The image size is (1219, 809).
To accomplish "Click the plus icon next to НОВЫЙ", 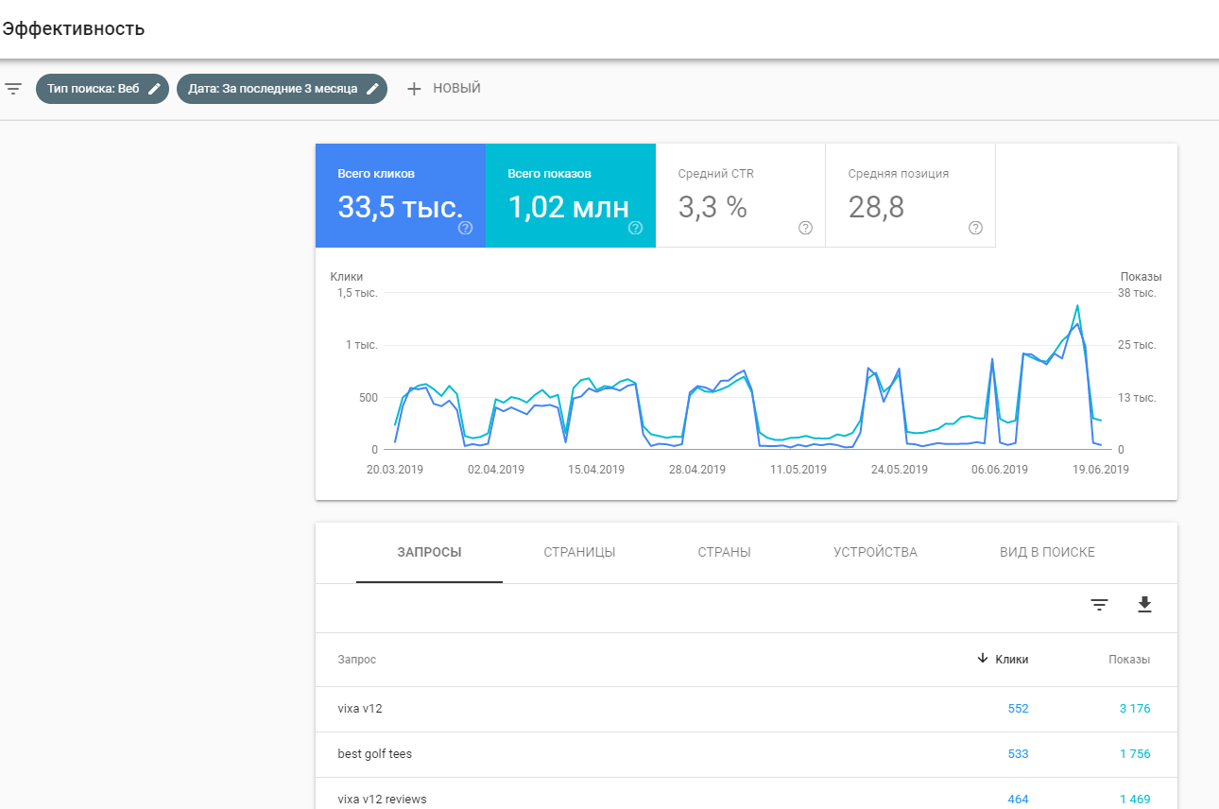I will [413, 89].
